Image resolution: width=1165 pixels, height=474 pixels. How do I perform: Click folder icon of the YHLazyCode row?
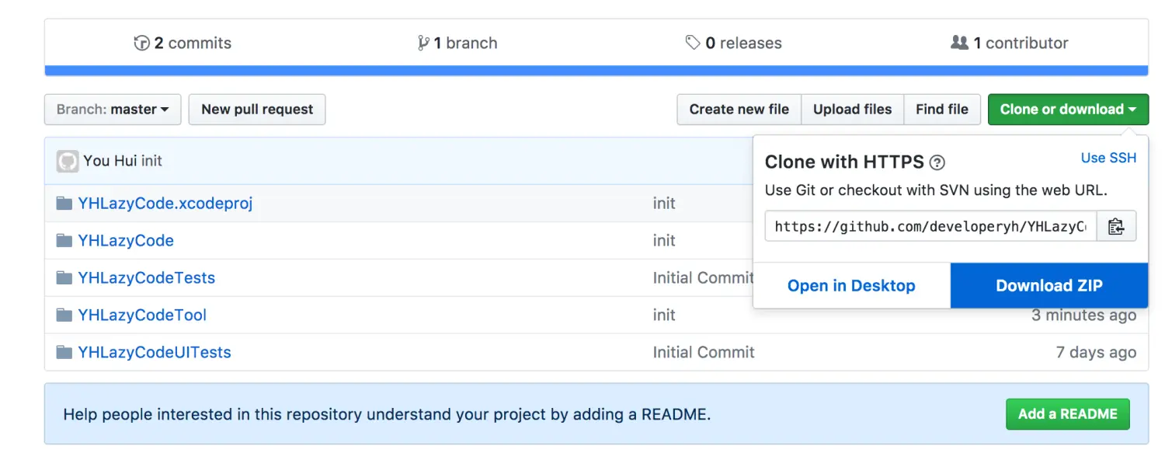point(64,241)
